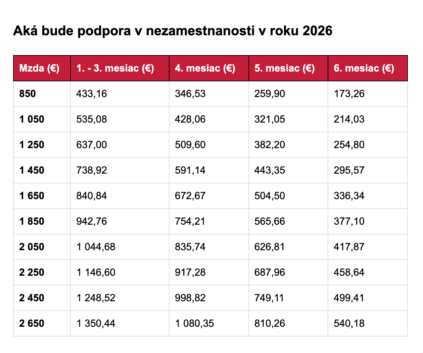The height and width of the screenshot is (353, 423).
Task: Select the cell with value 998,82
Action: 190,298
